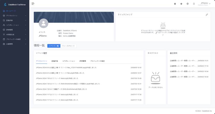Click the RWS-BrickSchema zip event row
Viewport: 215px width, 114px height.
pyautogui.click(x=89, y=84)
